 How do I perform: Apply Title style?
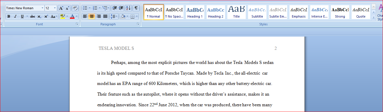pyautogui.click(x=237, y=12)
